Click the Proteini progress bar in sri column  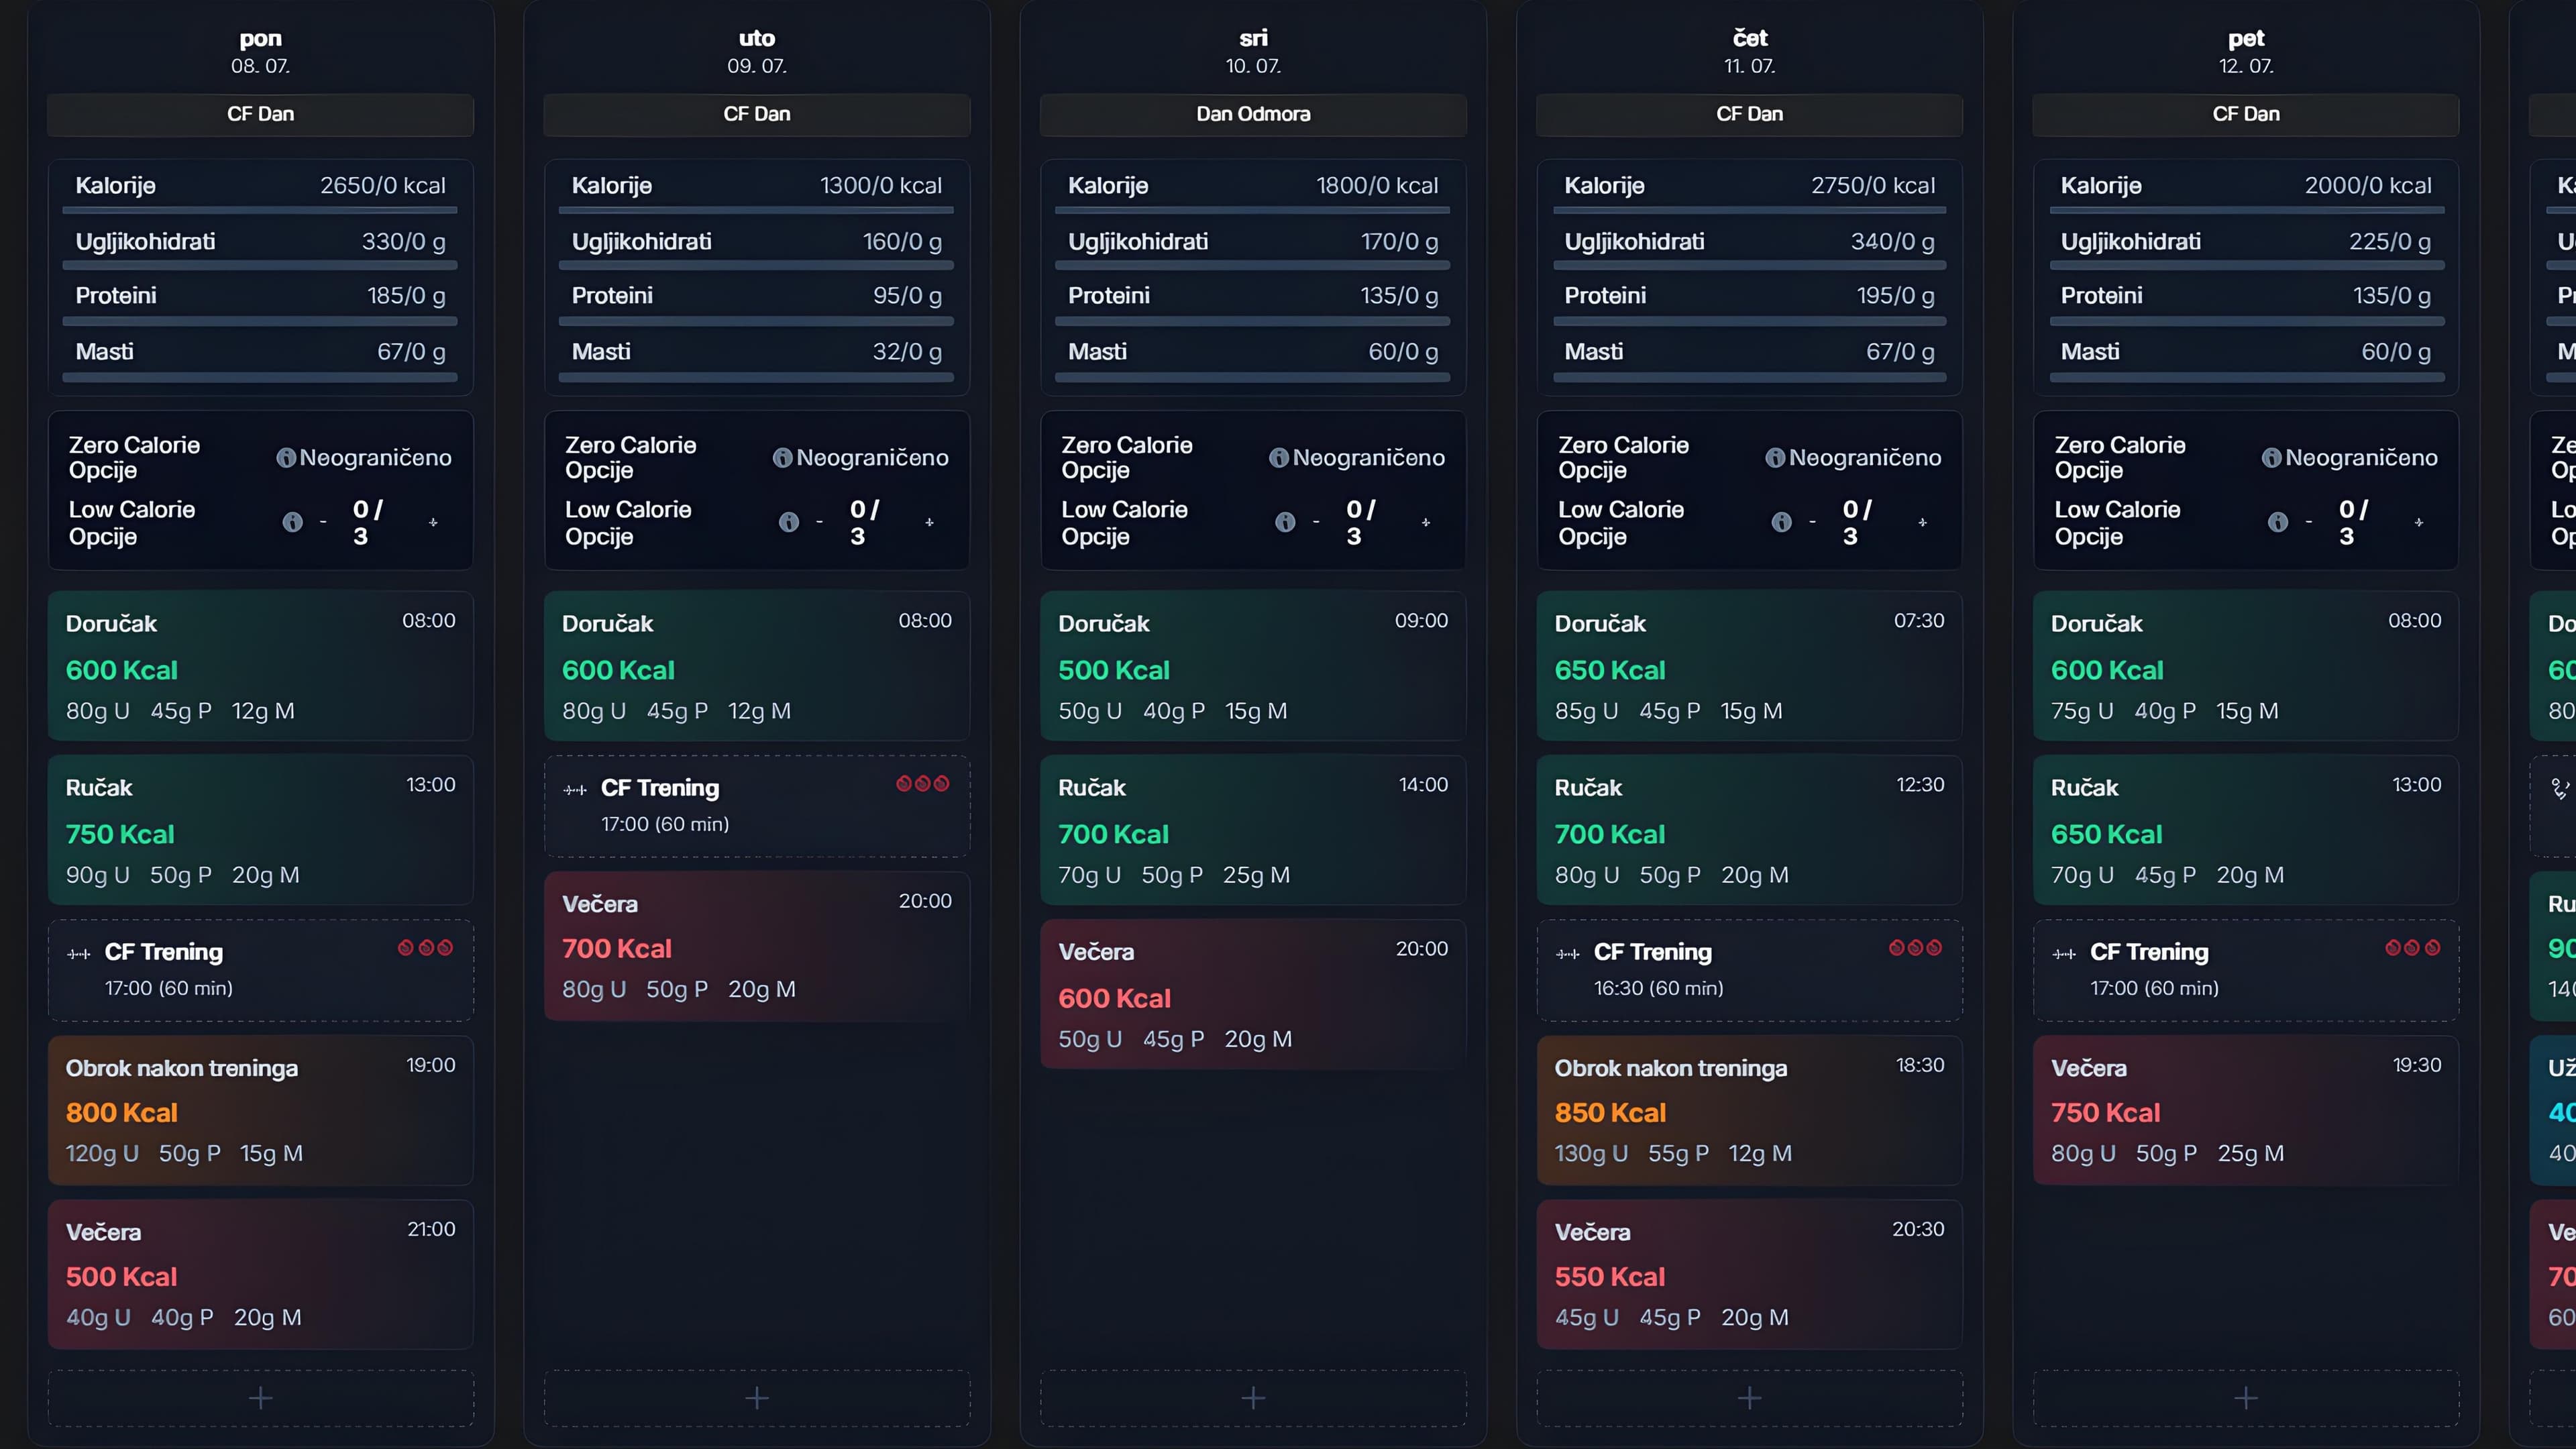pos(1252,321)
